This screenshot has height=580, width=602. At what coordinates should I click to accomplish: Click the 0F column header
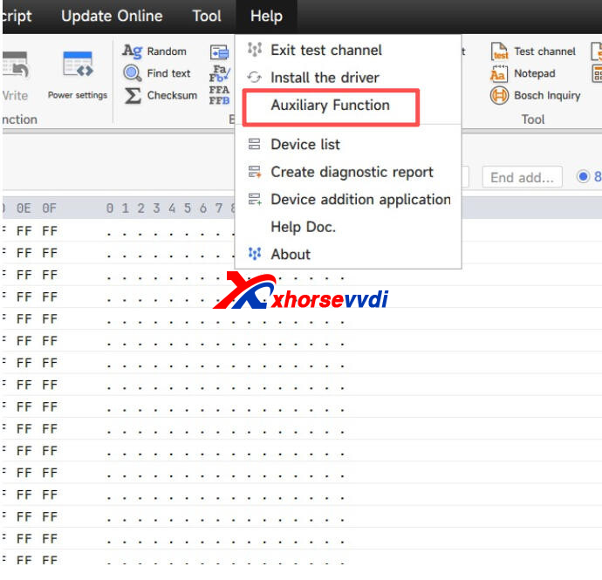pos(49,208)
